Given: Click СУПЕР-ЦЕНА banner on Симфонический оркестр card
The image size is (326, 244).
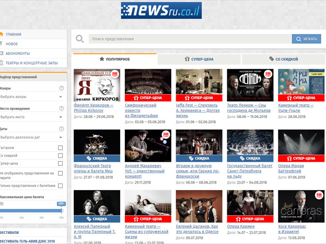Looking at the screenshot, I should tap(148, 98).
